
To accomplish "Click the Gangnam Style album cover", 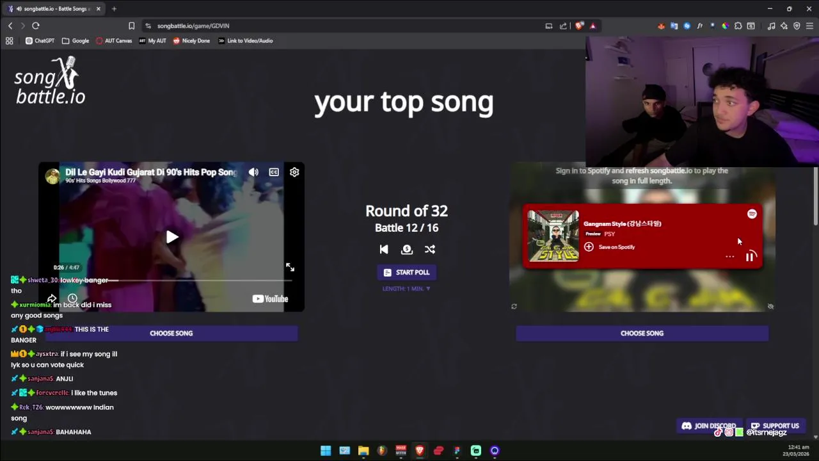I will point(553,236).
